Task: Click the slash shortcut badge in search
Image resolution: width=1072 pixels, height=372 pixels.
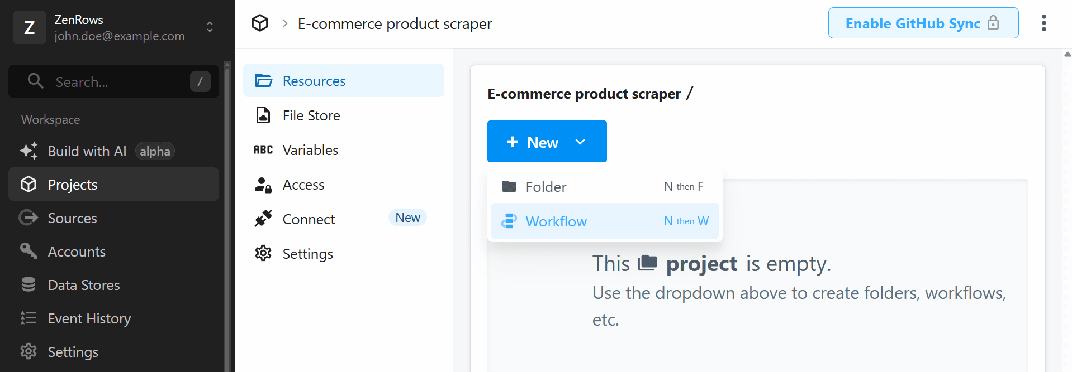Action: click(200, 81)
